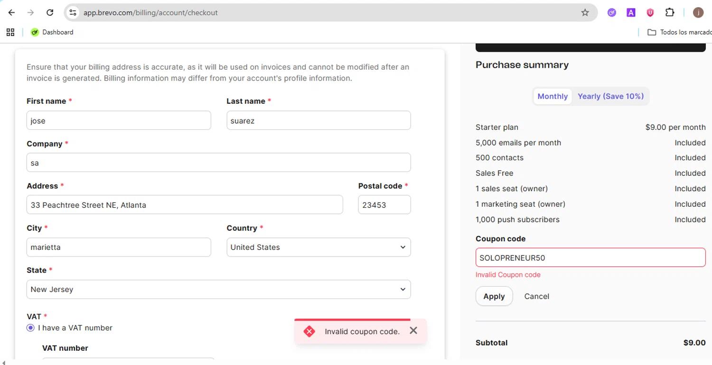The image size is (712, 365).
Task: Click '1 sales seat (owner)' row
Action: (x=590, y=189)
